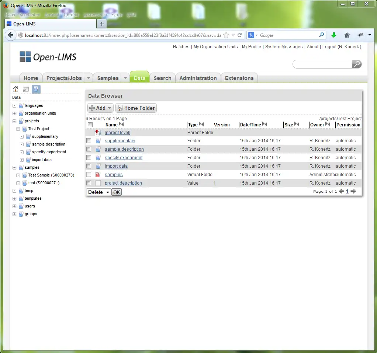The image size is (377, 353).
Task: Go to next page arrow
Action: point(353,191)
